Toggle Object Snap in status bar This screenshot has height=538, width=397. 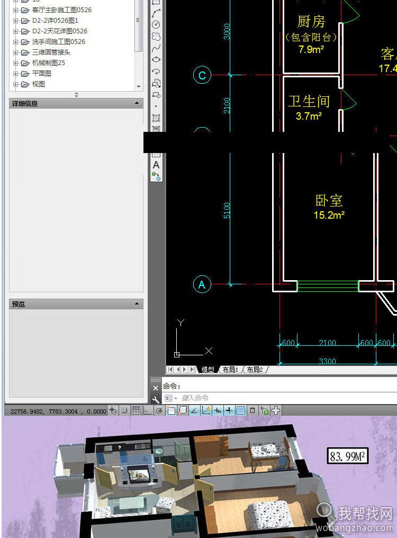click(x=171, y=410)
